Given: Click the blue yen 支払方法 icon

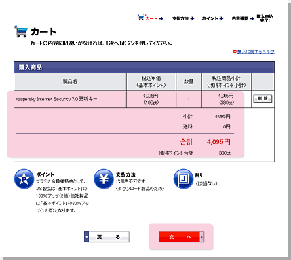Looking at the screenshot, I should [x=104, y=179].
